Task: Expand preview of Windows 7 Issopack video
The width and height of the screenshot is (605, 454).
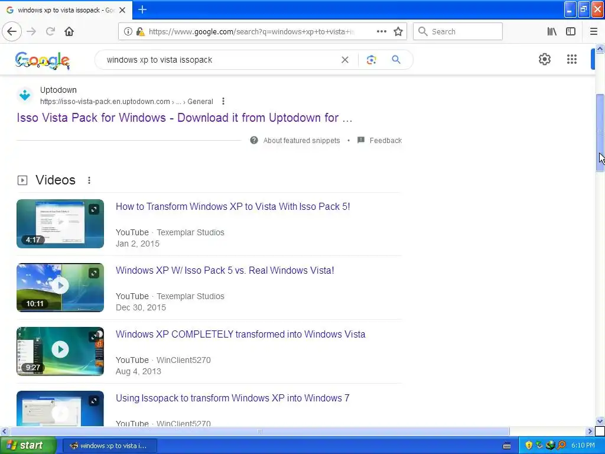Action: coord(94,401)
